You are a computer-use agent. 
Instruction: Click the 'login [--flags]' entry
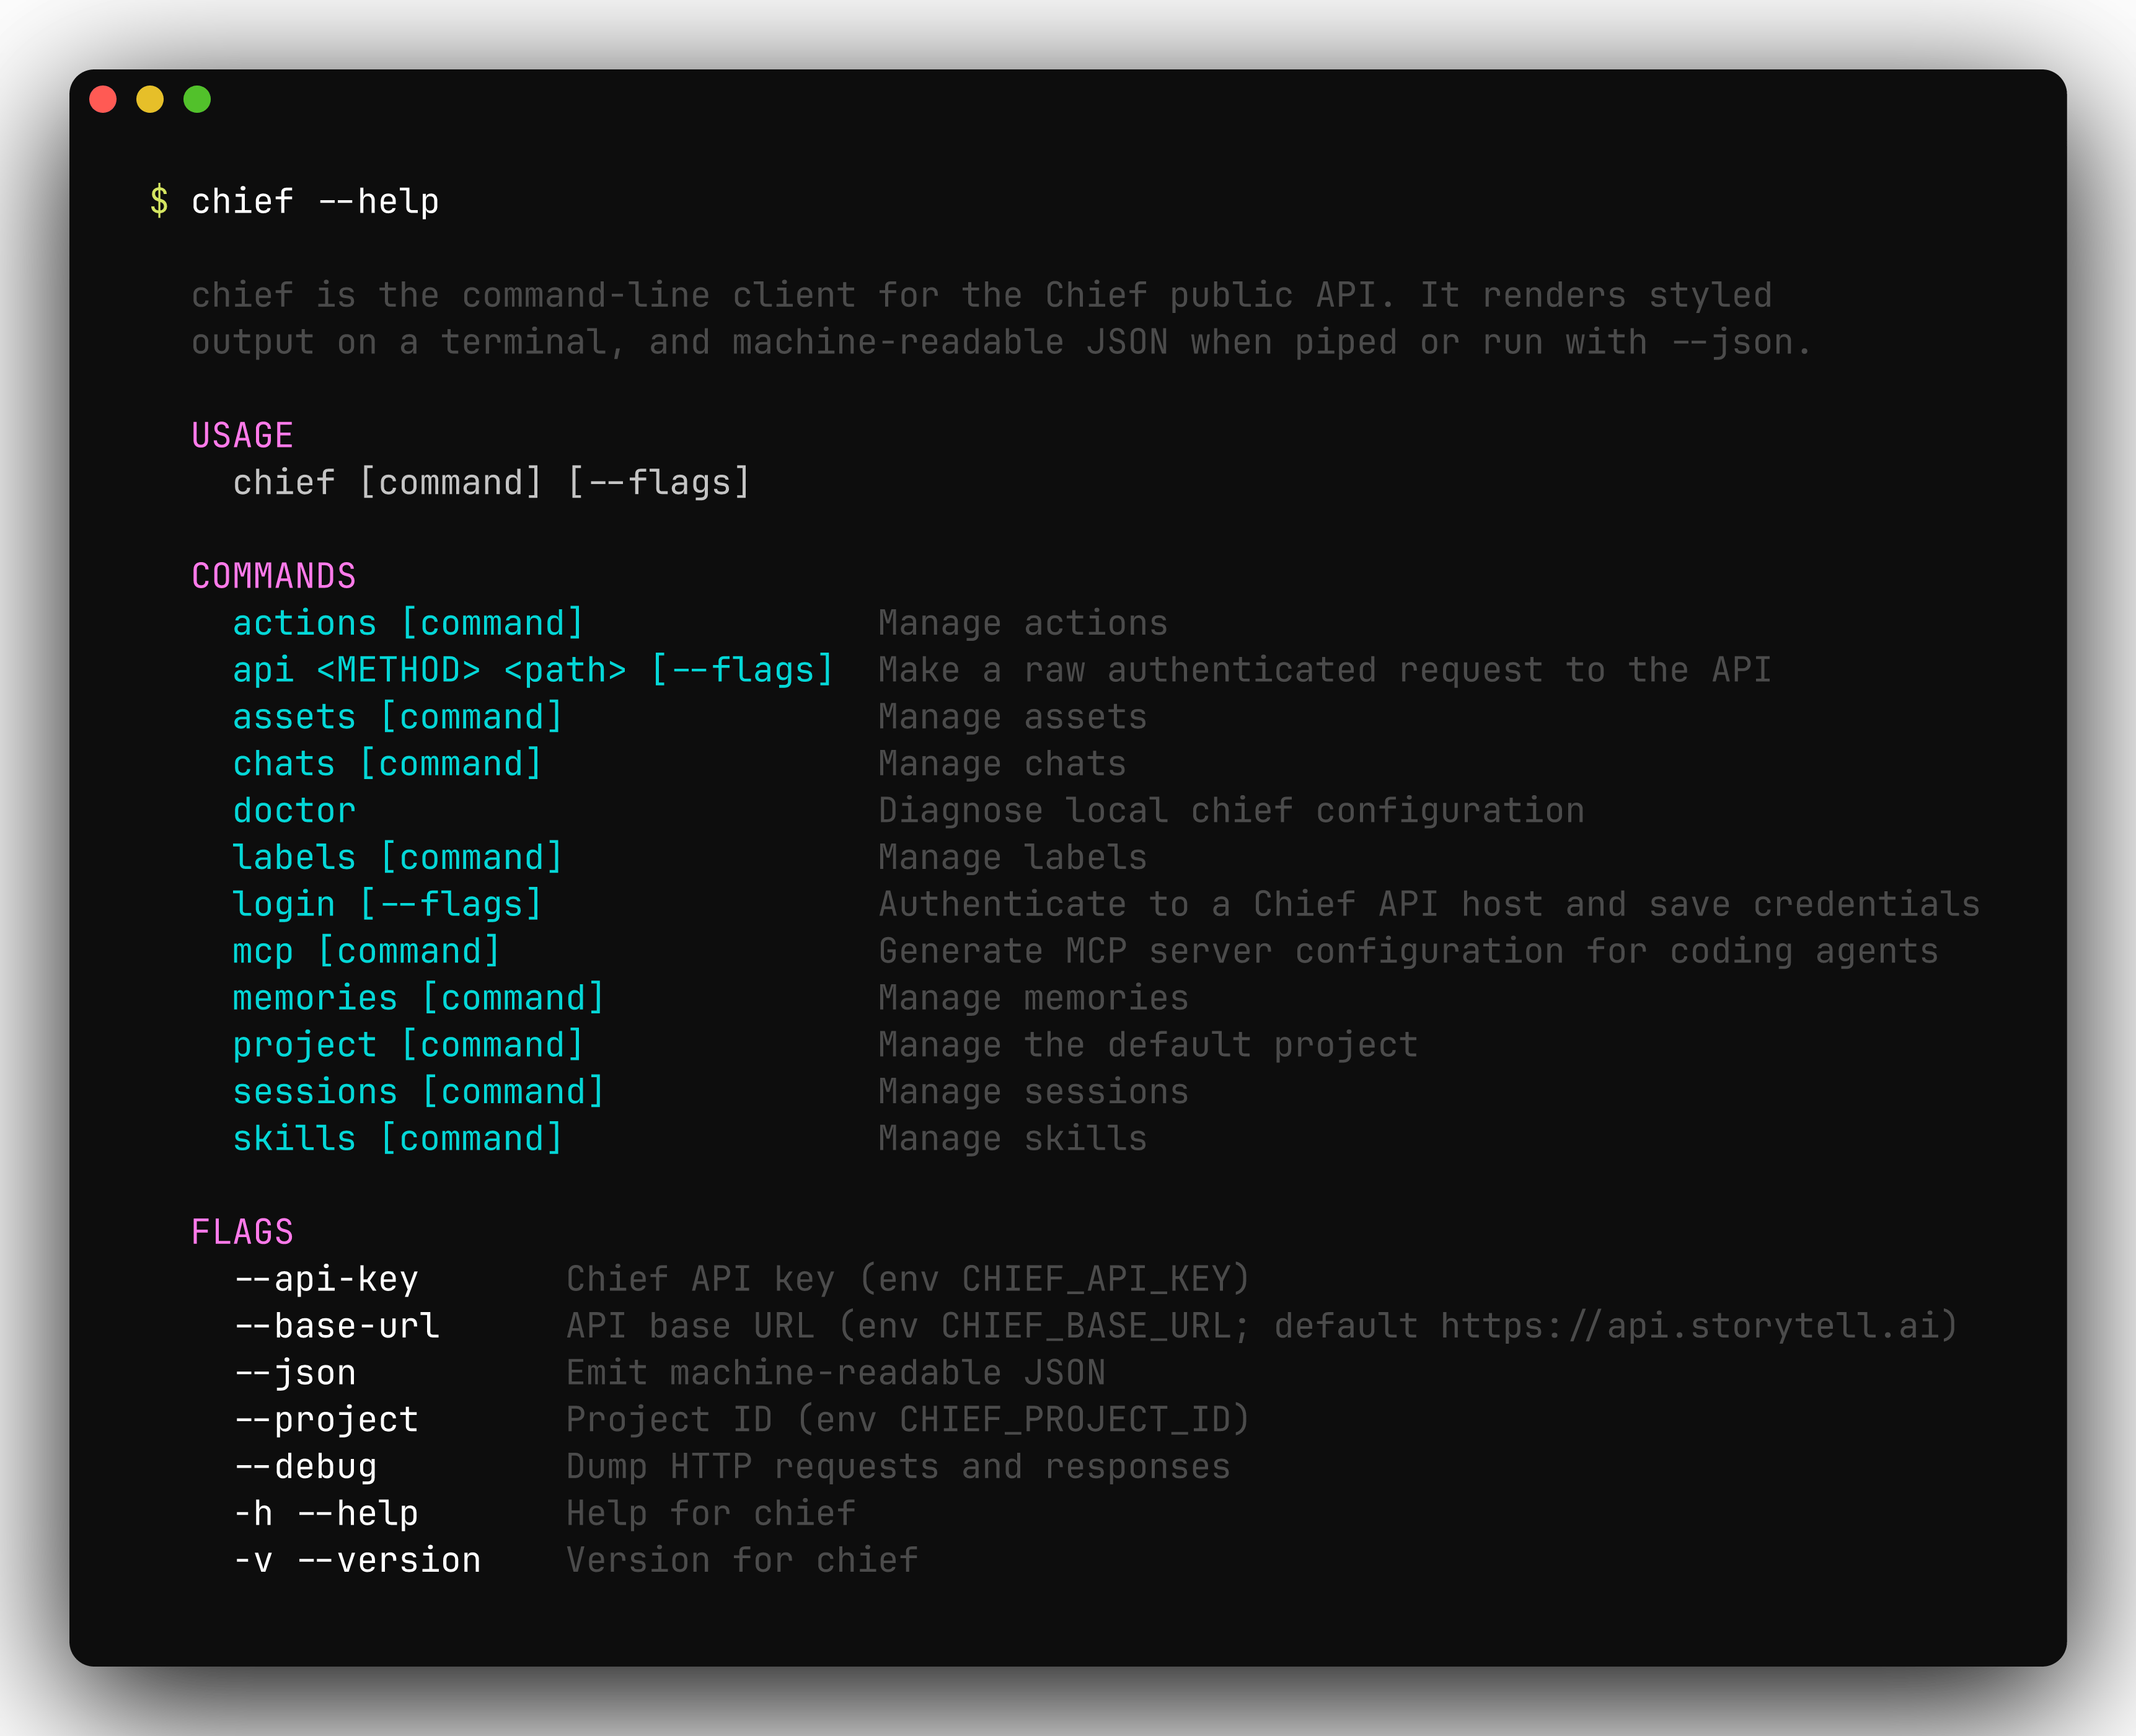[388, 904]
